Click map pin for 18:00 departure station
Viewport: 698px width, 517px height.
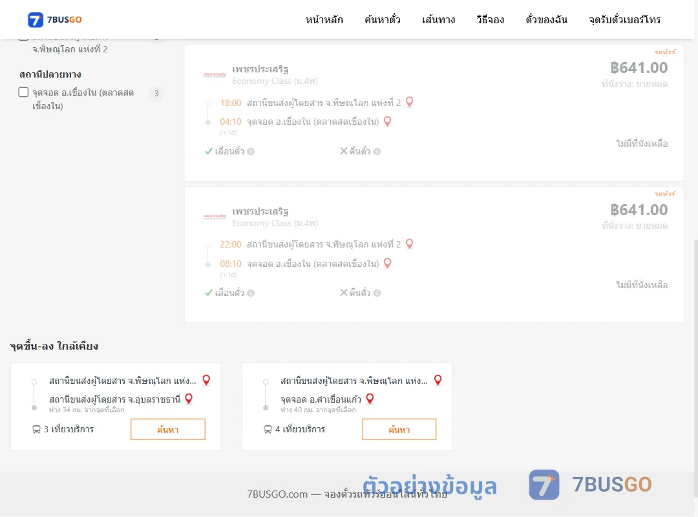point(410,102)
